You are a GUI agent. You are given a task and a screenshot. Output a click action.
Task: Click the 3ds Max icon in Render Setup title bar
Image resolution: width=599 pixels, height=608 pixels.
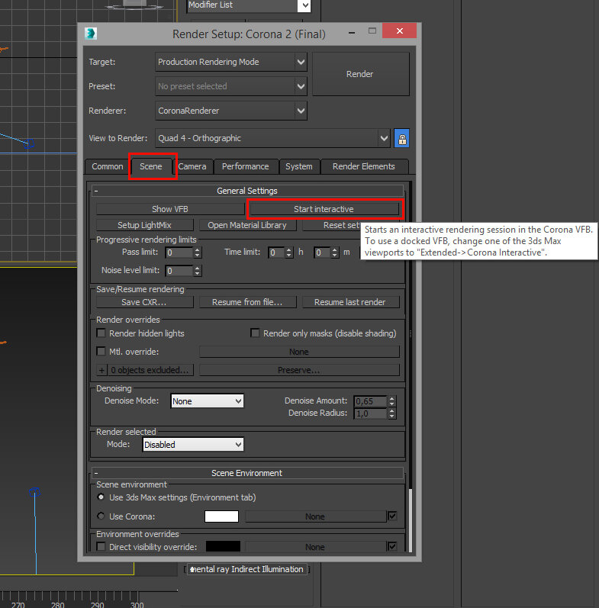[91, 34]
